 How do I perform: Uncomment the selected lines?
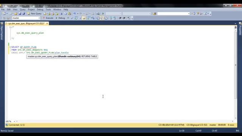[115, 18]
